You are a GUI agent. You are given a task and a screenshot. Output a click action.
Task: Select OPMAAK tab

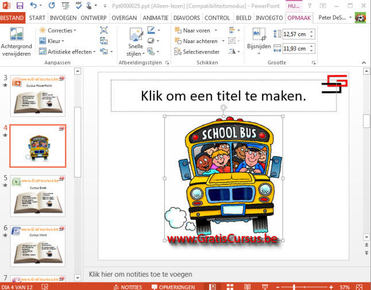tap(299, 18)
